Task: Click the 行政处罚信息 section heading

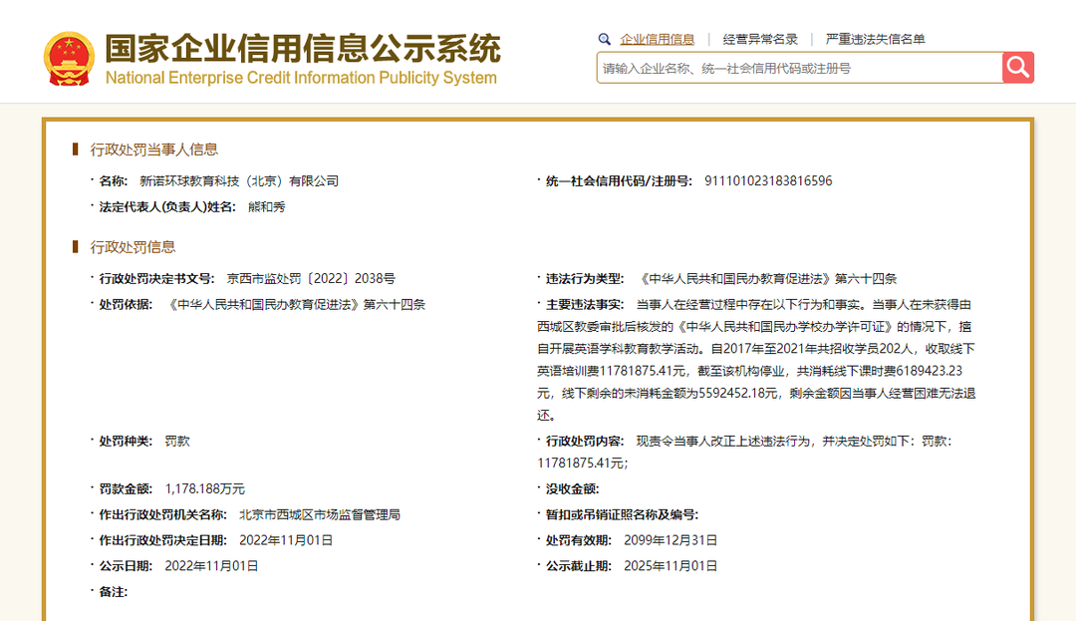Action: 133,247
